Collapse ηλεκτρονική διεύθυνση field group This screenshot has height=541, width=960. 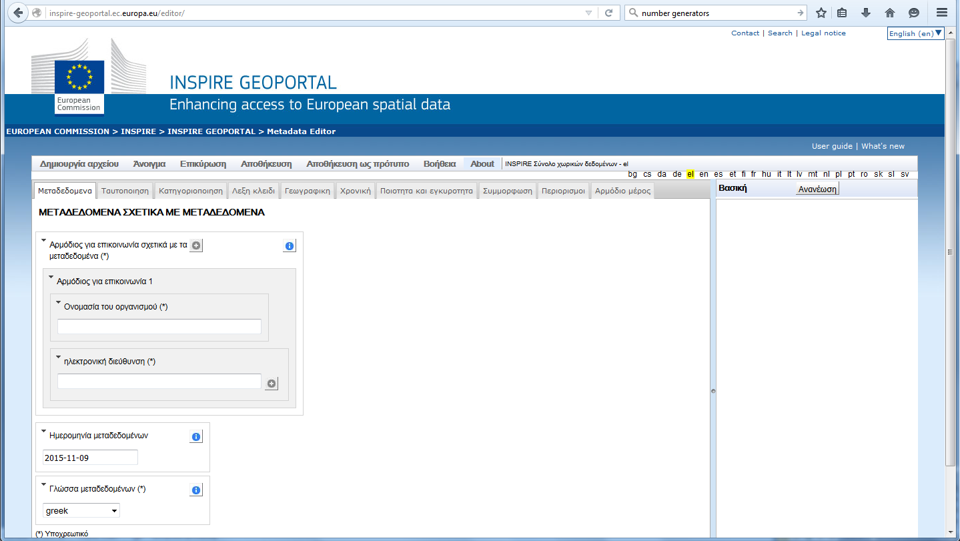point(59,356)
